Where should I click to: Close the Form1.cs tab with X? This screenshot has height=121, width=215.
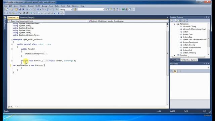[18, 17]
